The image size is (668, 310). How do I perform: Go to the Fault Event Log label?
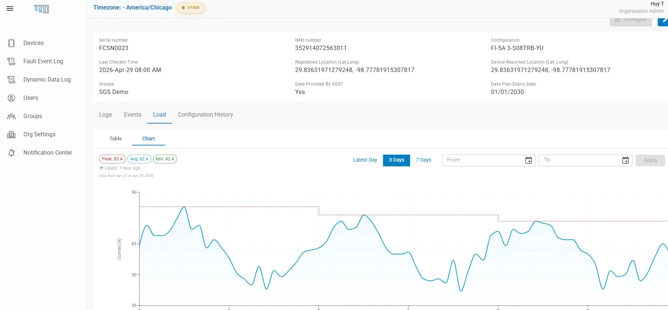pyautogui.click(x=43, y=61)
